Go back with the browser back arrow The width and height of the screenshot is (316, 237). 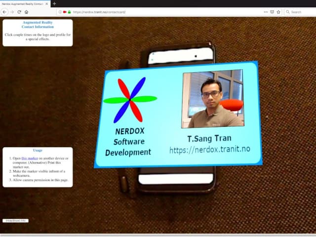pos(4,12)
